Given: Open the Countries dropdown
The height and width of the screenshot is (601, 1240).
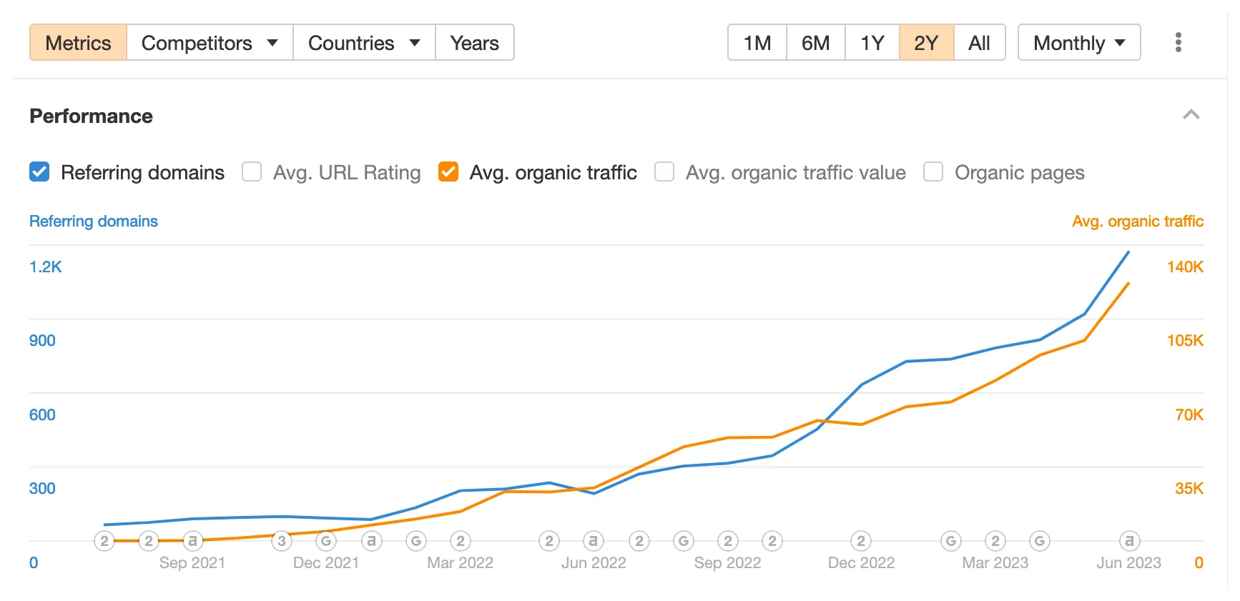Looking at the screenshot, I should click(x=364, y=43).
